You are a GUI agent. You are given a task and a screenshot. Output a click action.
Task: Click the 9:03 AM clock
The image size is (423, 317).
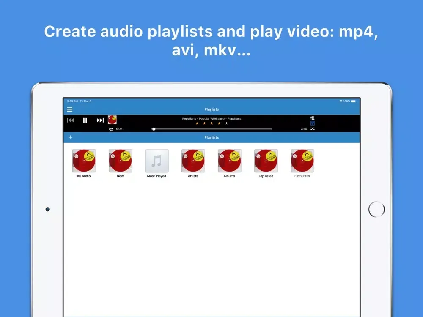[72, 101]
